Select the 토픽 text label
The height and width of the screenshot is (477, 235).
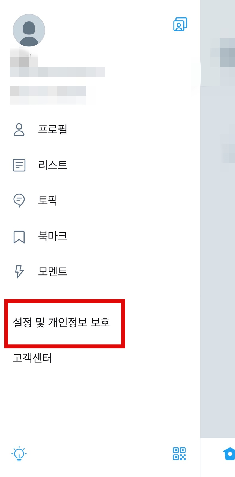(48, 200)
